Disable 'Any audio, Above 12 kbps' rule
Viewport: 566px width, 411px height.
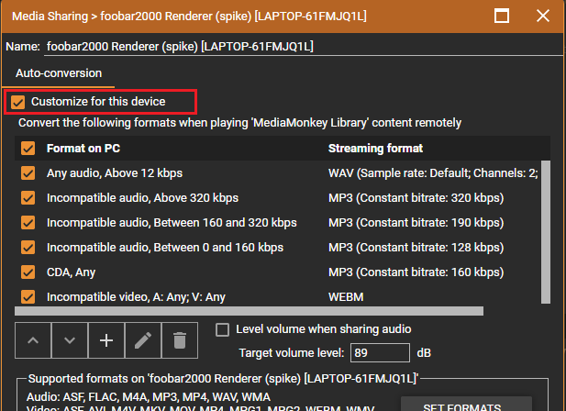(28, 173)
